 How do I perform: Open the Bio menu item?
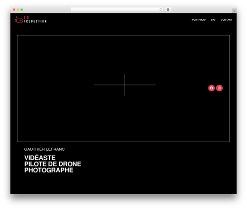coord(213,20)
